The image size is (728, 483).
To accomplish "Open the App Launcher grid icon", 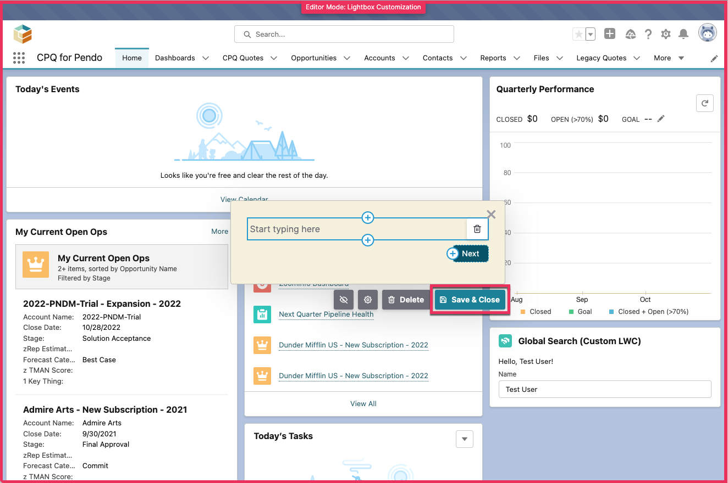I will (x=19, y=58).
